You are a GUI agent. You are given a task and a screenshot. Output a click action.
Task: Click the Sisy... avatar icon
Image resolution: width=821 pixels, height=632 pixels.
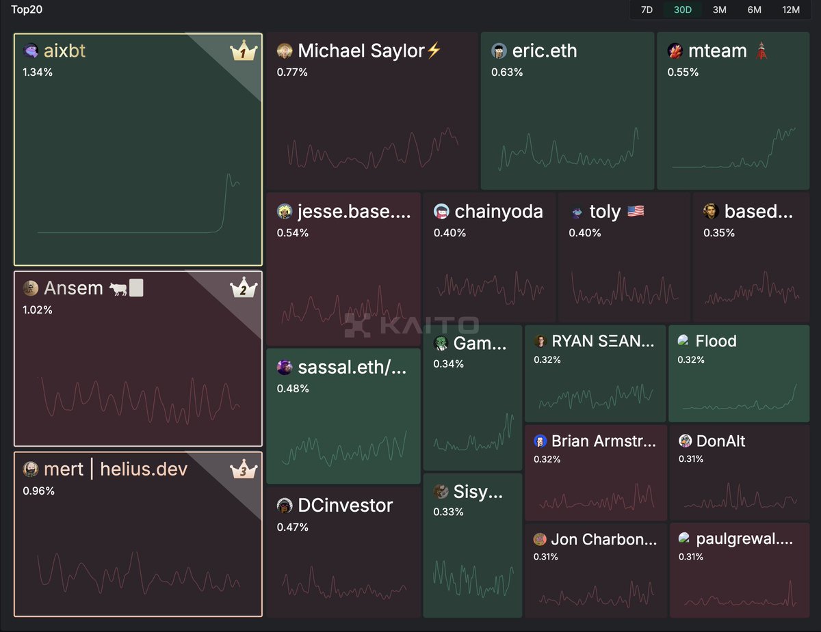pyautogui.click(x=441, y=491)
